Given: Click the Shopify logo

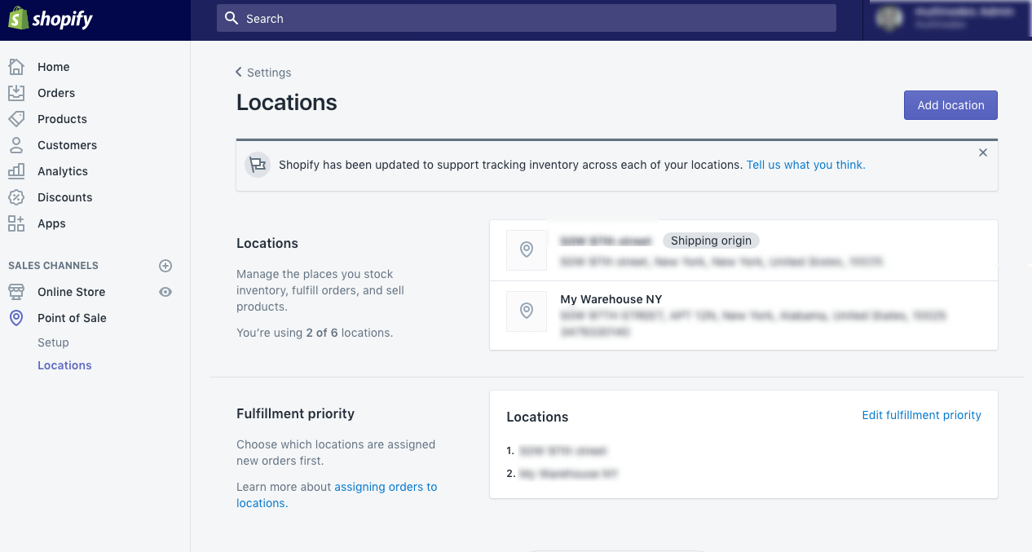Looking at the screenshot, I should pos(51,18).
